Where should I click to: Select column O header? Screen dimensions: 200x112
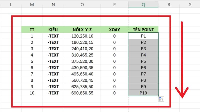(x=82, y=4)
